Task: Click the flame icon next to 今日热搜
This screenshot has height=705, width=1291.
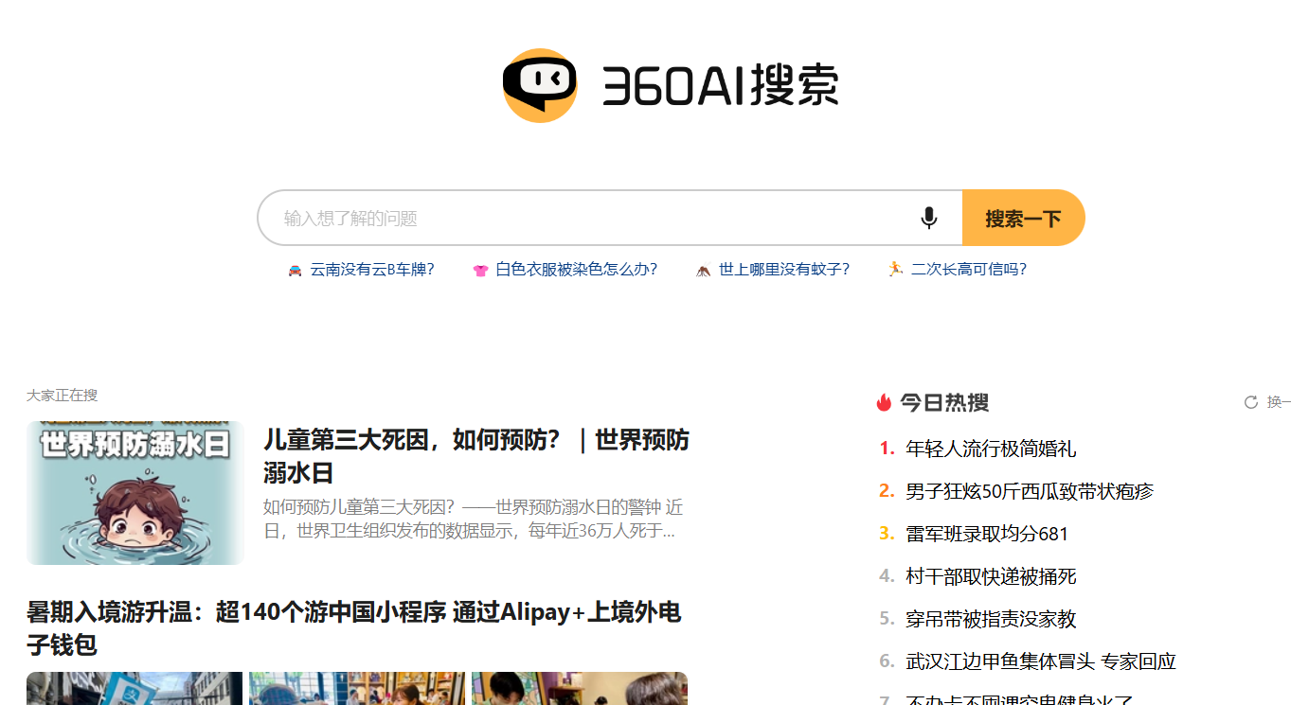Action: click(885, 402)
